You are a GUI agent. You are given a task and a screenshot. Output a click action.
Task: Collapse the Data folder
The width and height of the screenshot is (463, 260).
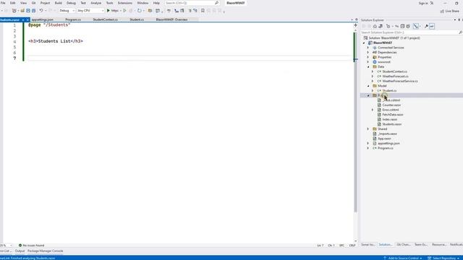(368, 66)
